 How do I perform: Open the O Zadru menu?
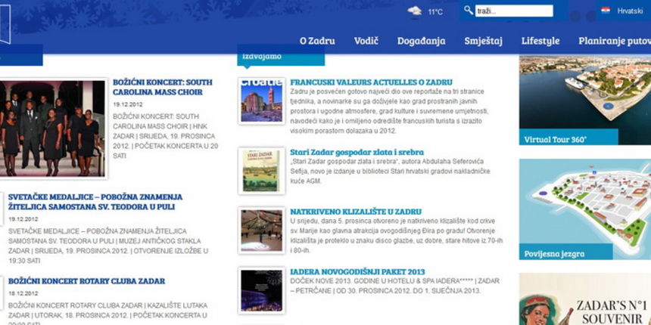pyautogui.click(x=317, y=41)
